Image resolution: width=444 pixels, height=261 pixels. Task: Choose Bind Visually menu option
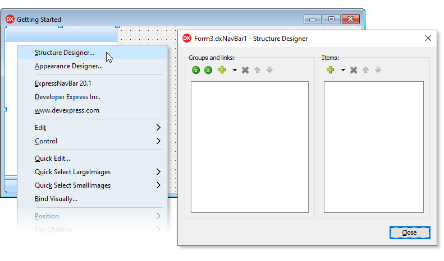[56, 199]
